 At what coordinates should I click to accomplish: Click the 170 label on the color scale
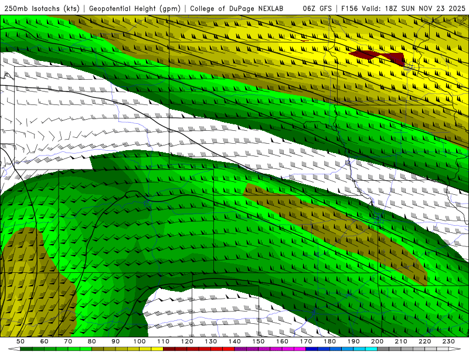coord(306,341)
